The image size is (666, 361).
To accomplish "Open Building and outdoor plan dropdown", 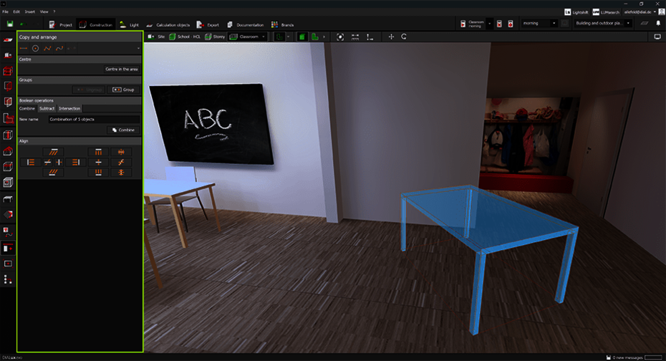I will [599, 24].
